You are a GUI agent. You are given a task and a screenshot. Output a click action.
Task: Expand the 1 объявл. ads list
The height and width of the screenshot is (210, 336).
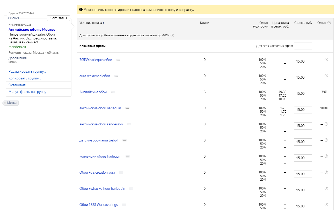[x=59, y=18]
